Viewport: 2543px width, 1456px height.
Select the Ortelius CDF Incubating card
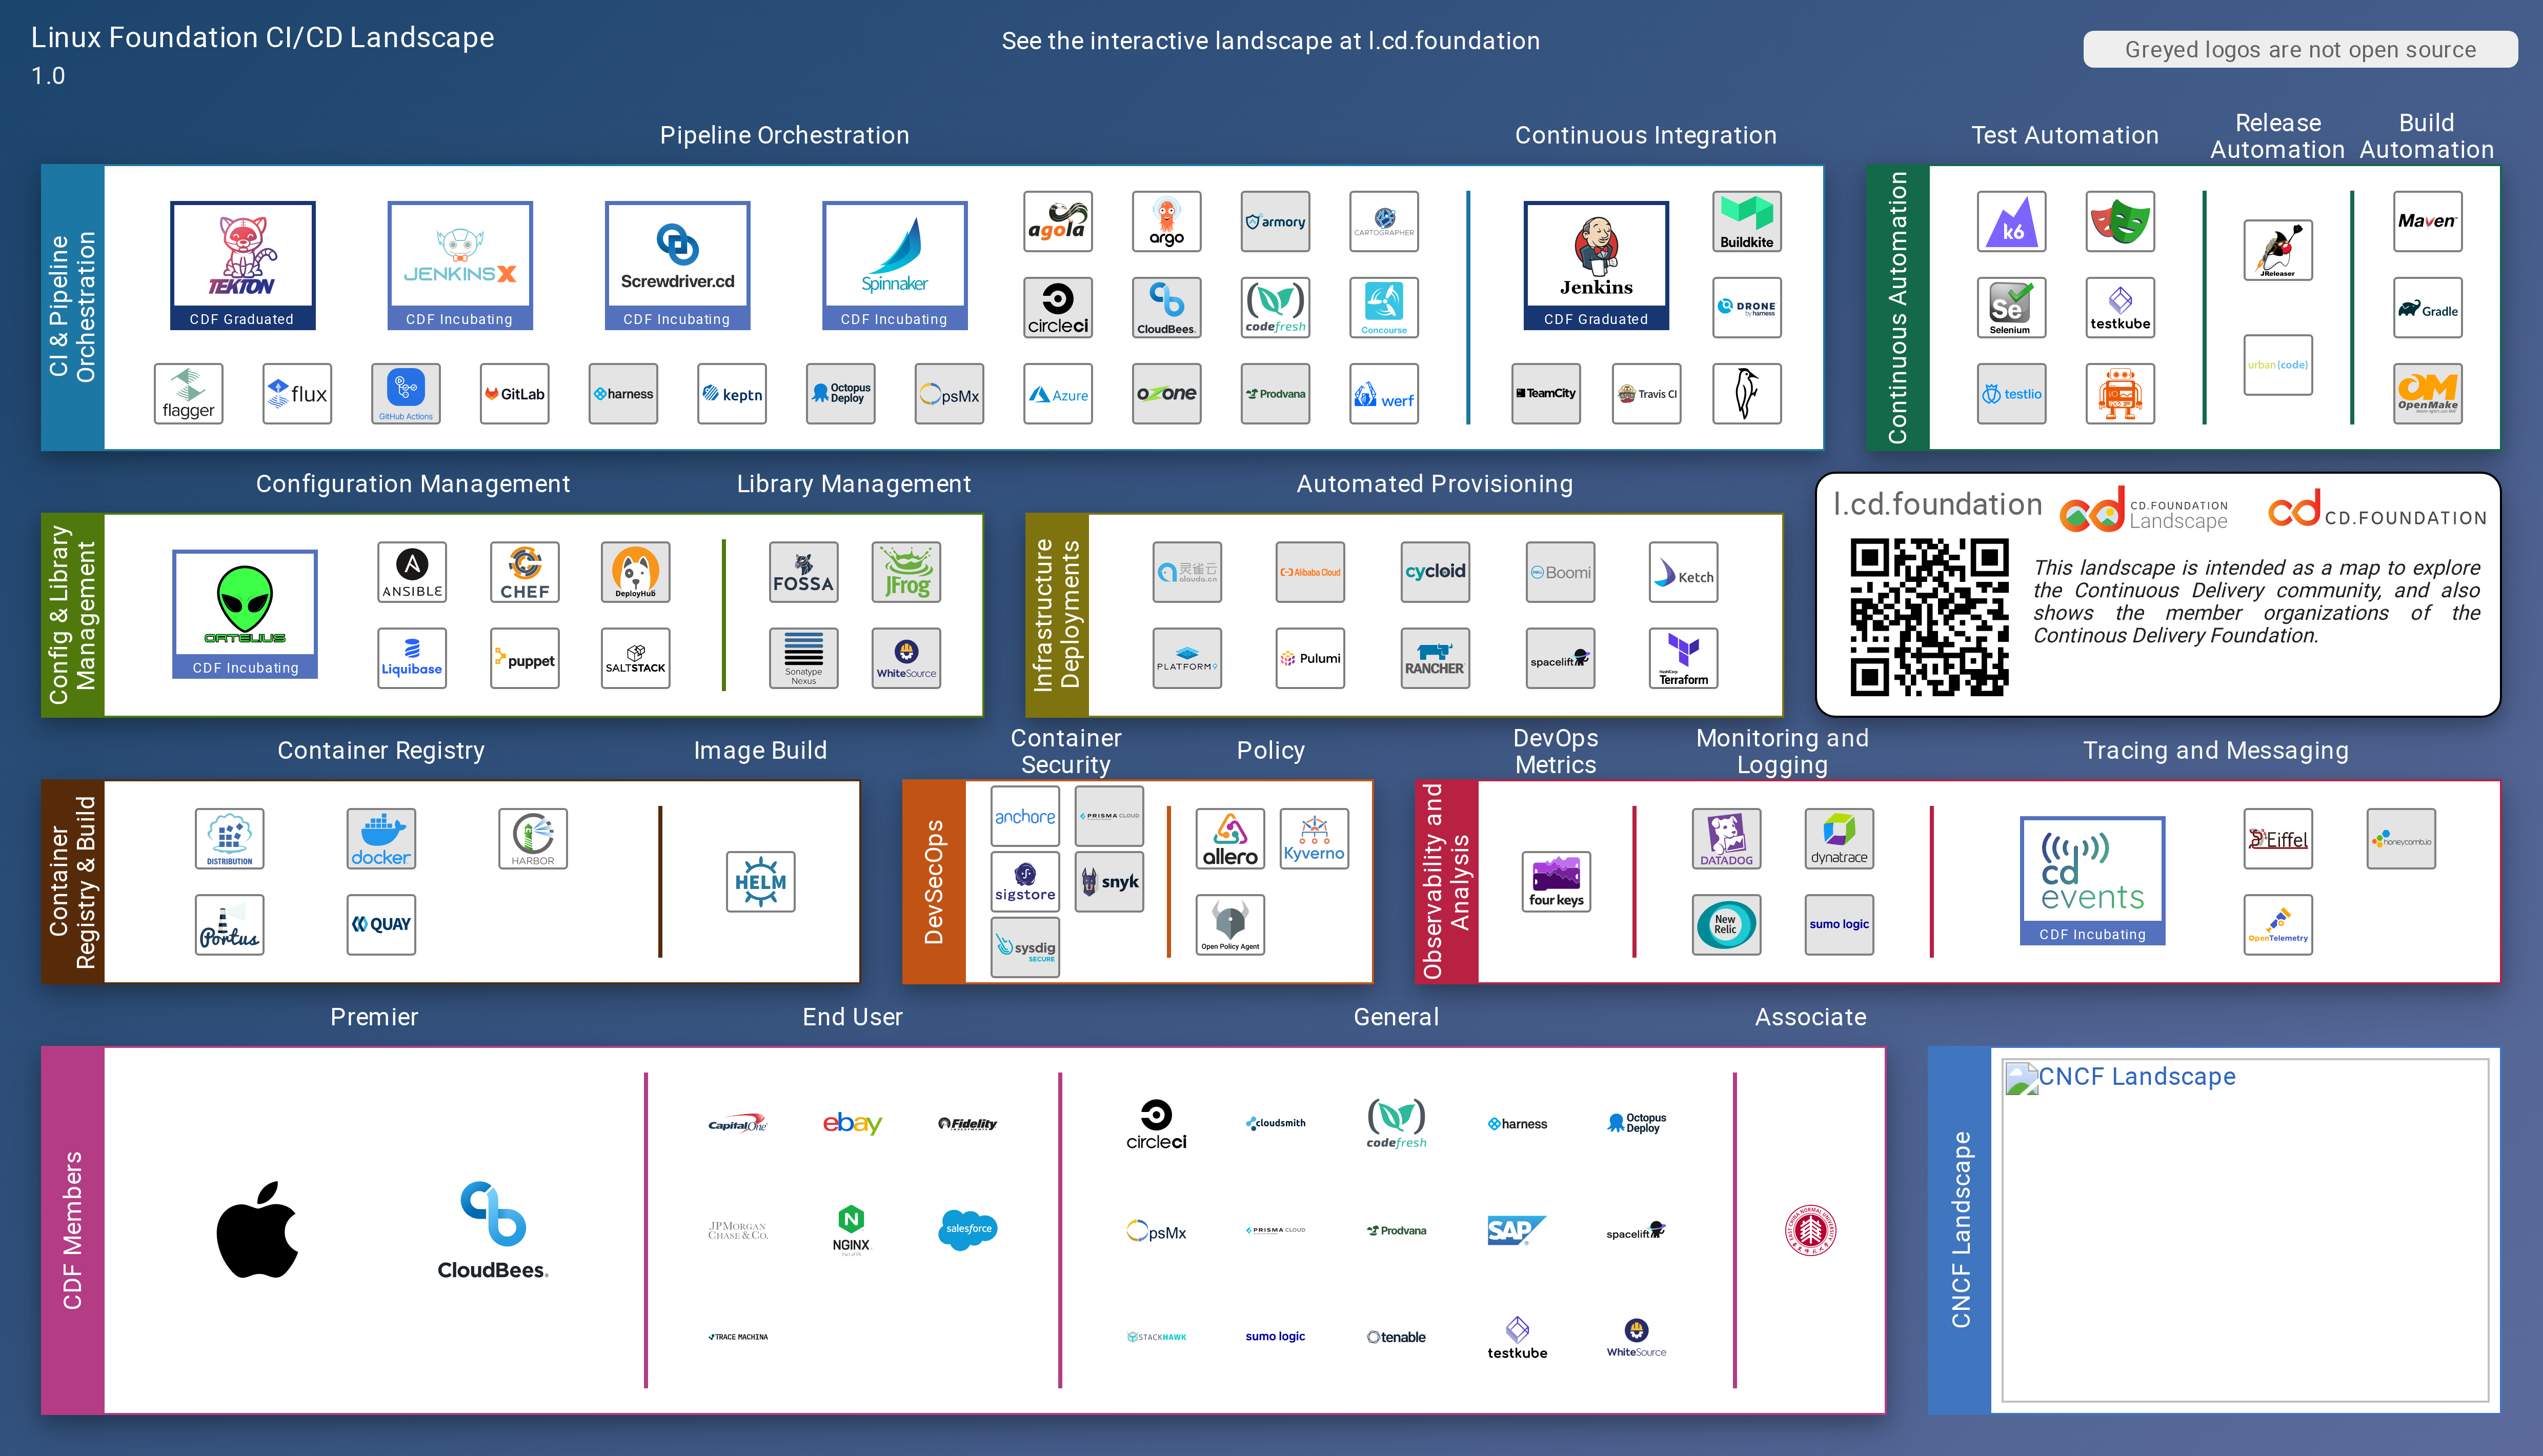[x=245, y=614]
